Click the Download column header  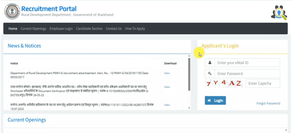170,63
